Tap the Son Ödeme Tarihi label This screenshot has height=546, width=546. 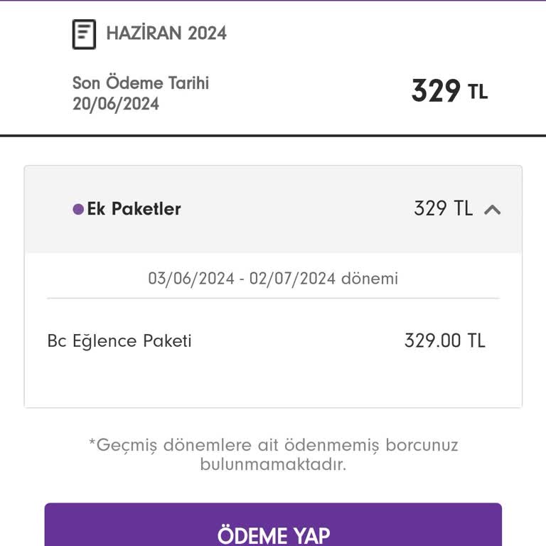click(141, 82)
